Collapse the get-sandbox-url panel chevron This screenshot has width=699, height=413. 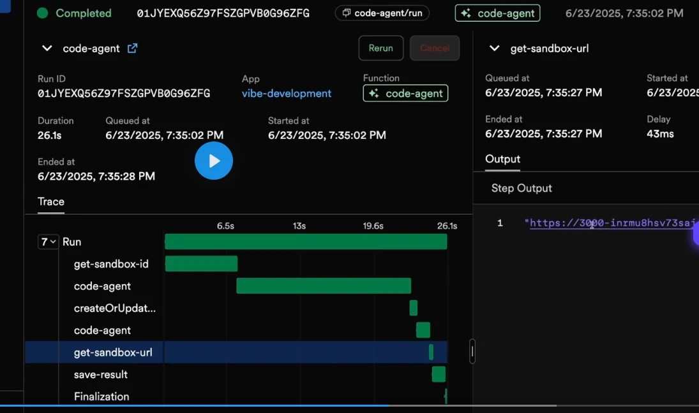[494, 48]
